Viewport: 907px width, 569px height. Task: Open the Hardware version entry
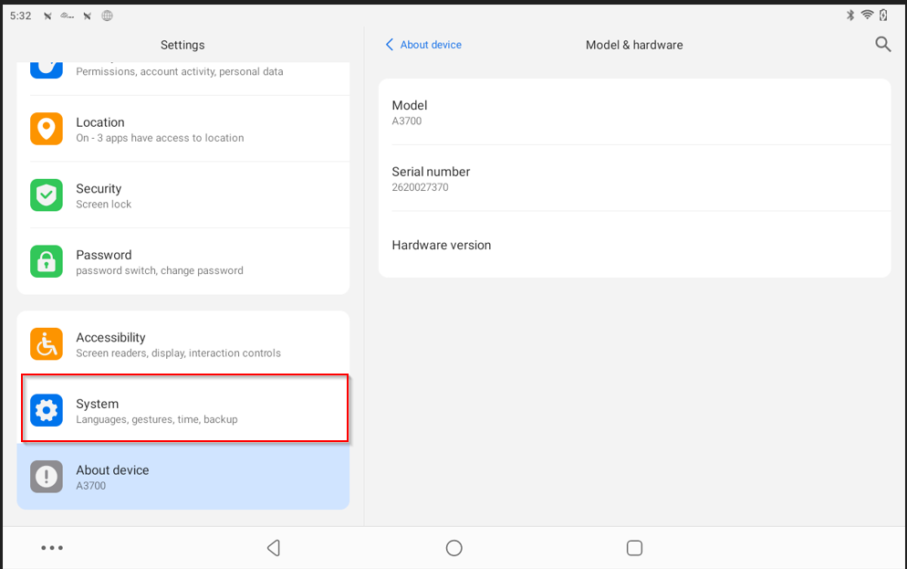634,245
